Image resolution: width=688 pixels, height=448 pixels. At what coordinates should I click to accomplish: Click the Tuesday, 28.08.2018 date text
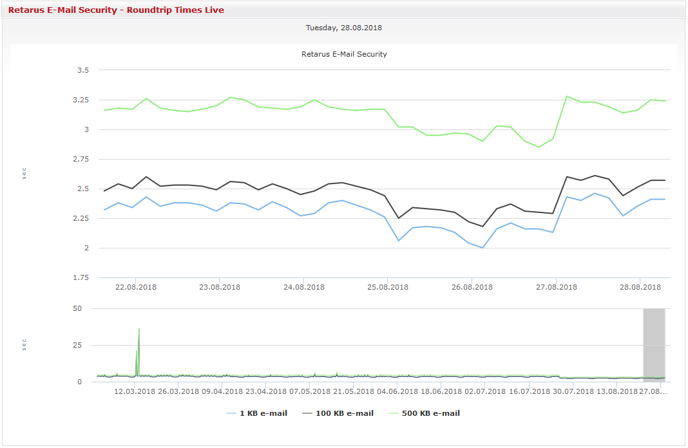pos(344,28)
